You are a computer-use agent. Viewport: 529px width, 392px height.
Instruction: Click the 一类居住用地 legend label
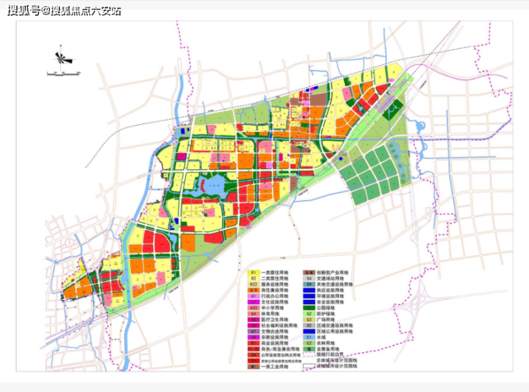pos(275,273)
